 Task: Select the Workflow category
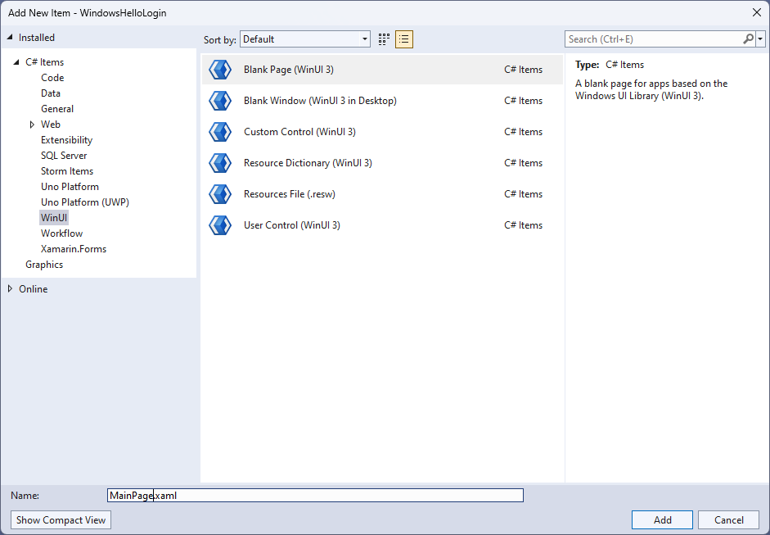coord(61,233)
